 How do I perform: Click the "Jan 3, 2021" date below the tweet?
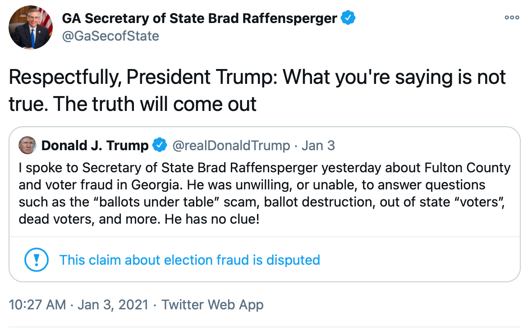[x=113, y=304]
